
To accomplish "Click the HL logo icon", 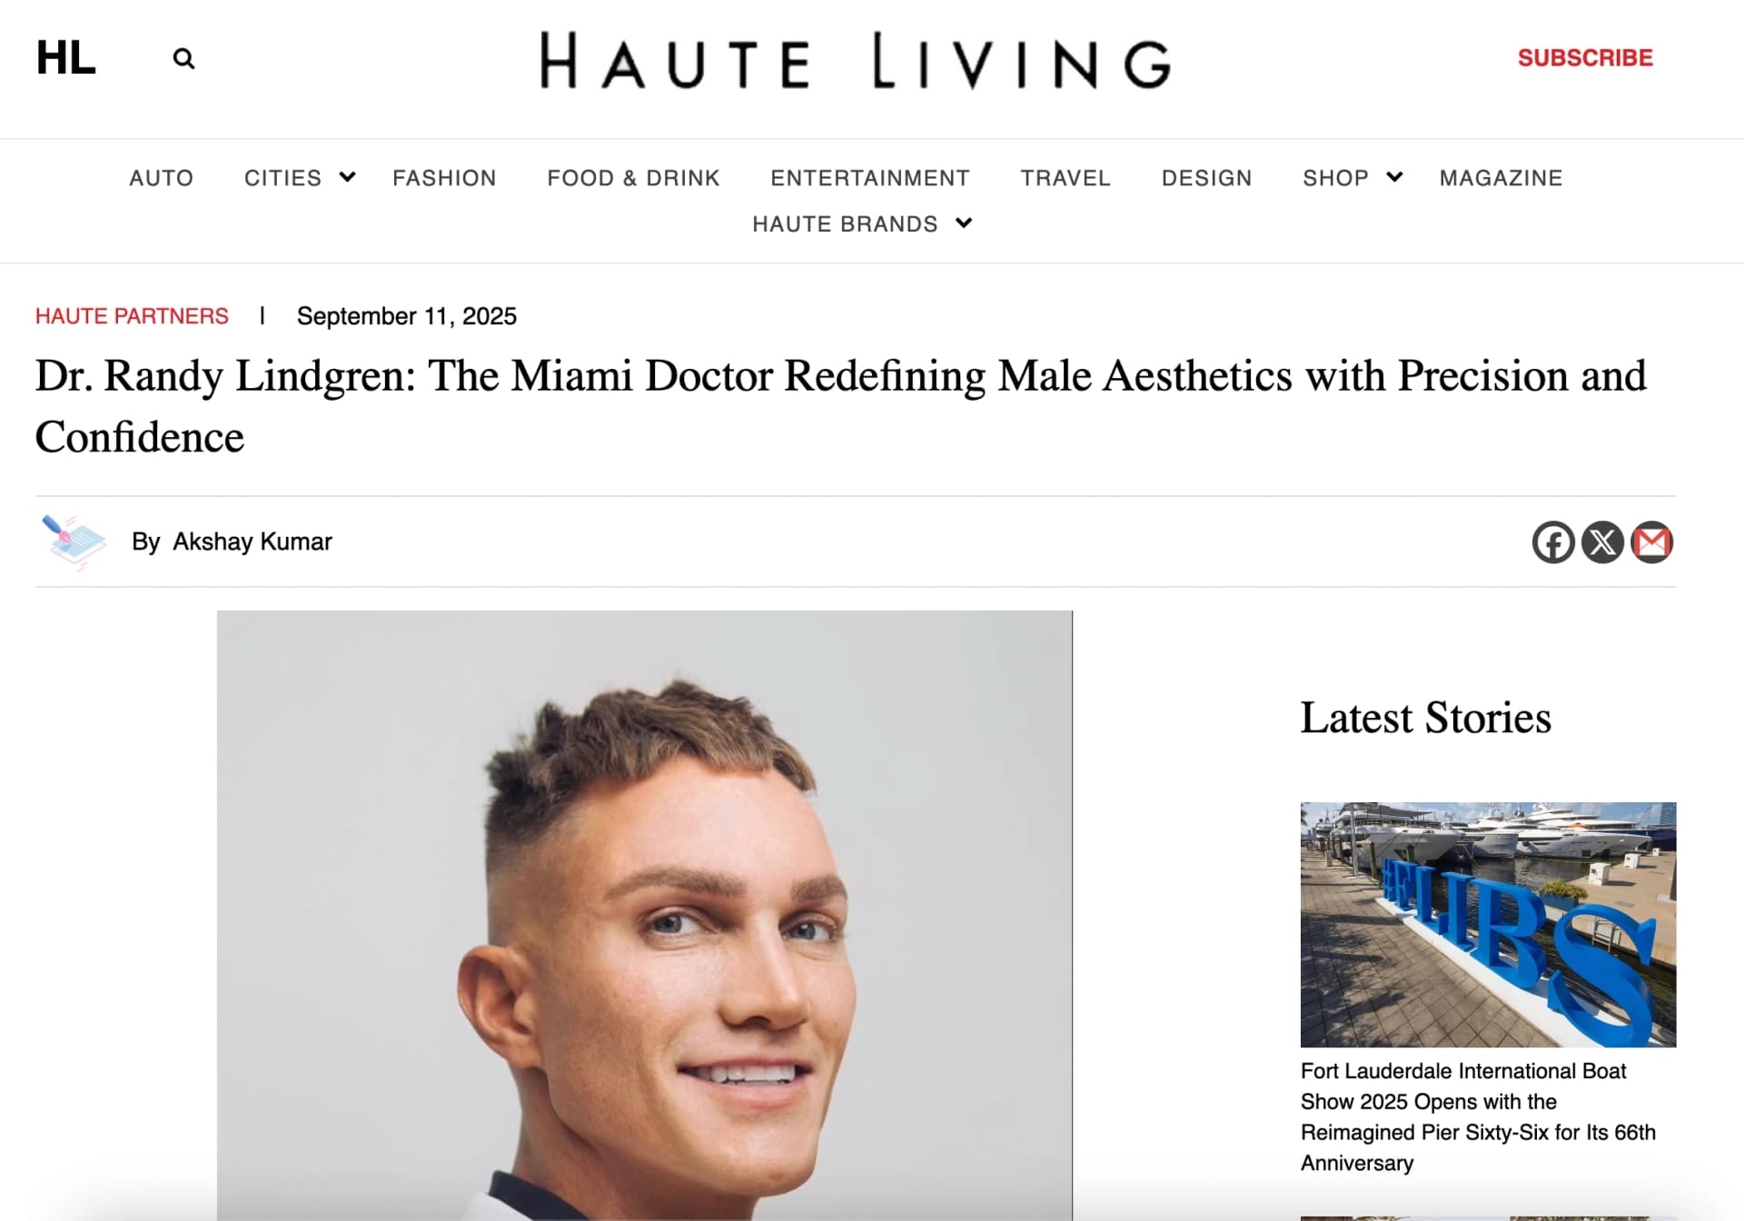I will click(66, 58).
